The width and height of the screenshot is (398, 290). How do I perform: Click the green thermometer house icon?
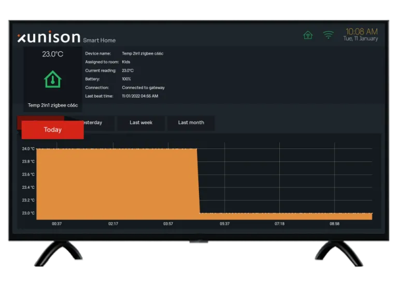pyautogui.click(x=52, y=79)
